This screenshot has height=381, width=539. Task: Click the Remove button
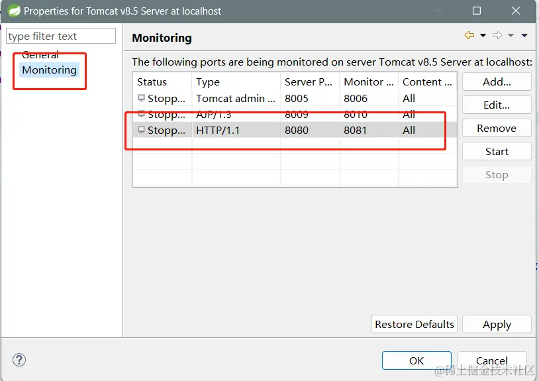click(497, 129)
